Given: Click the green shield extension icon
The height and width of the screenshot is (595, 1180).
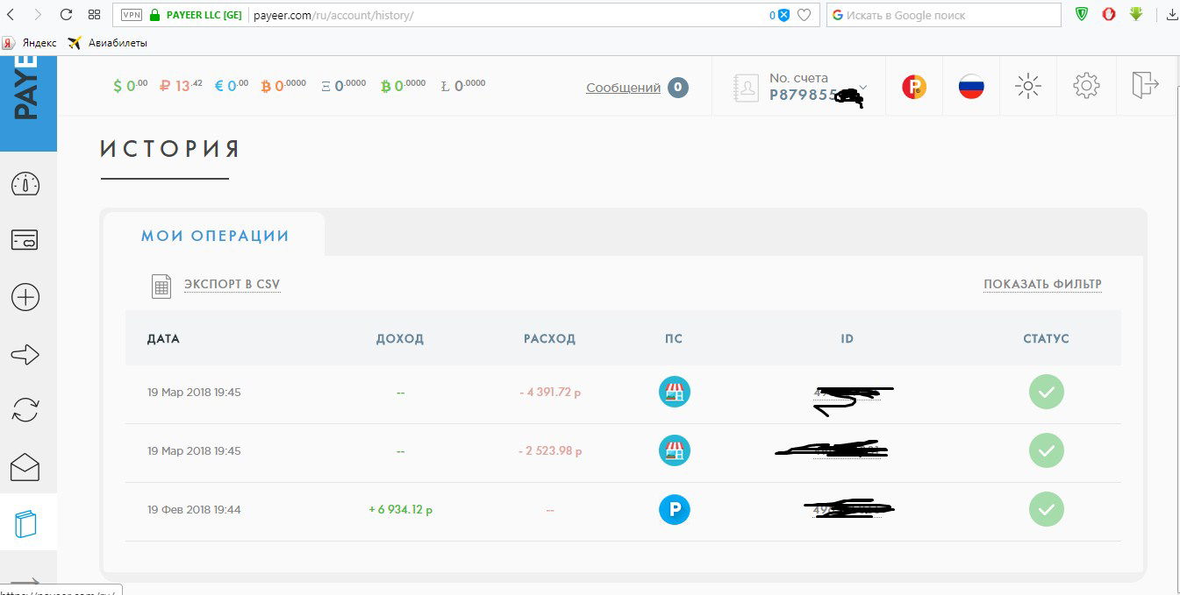Looking at the screenshot, I should 1081,14.
